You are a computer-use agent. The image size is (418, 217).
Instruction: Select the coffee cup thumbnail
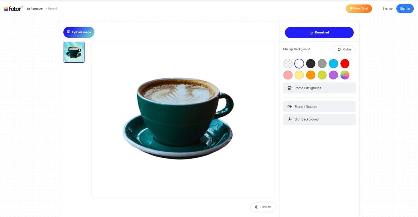(74, 52)
